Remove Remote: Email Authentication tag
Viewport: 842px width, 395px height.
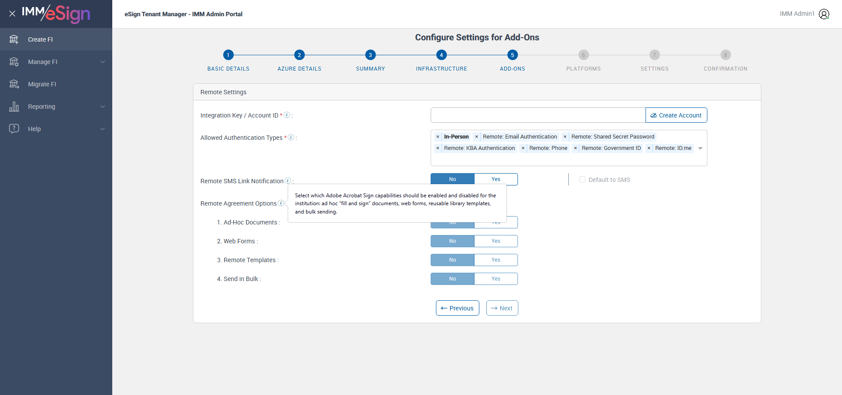point(477,137)
